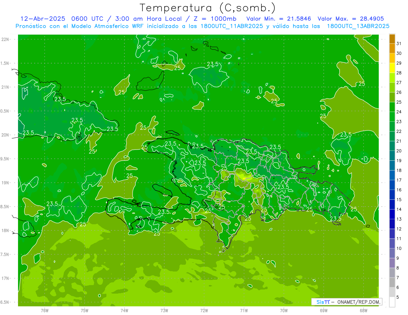This screenshot has height=315, width=408.
Task: Click the '31' colorbar scale label
Action: point(399,43)
